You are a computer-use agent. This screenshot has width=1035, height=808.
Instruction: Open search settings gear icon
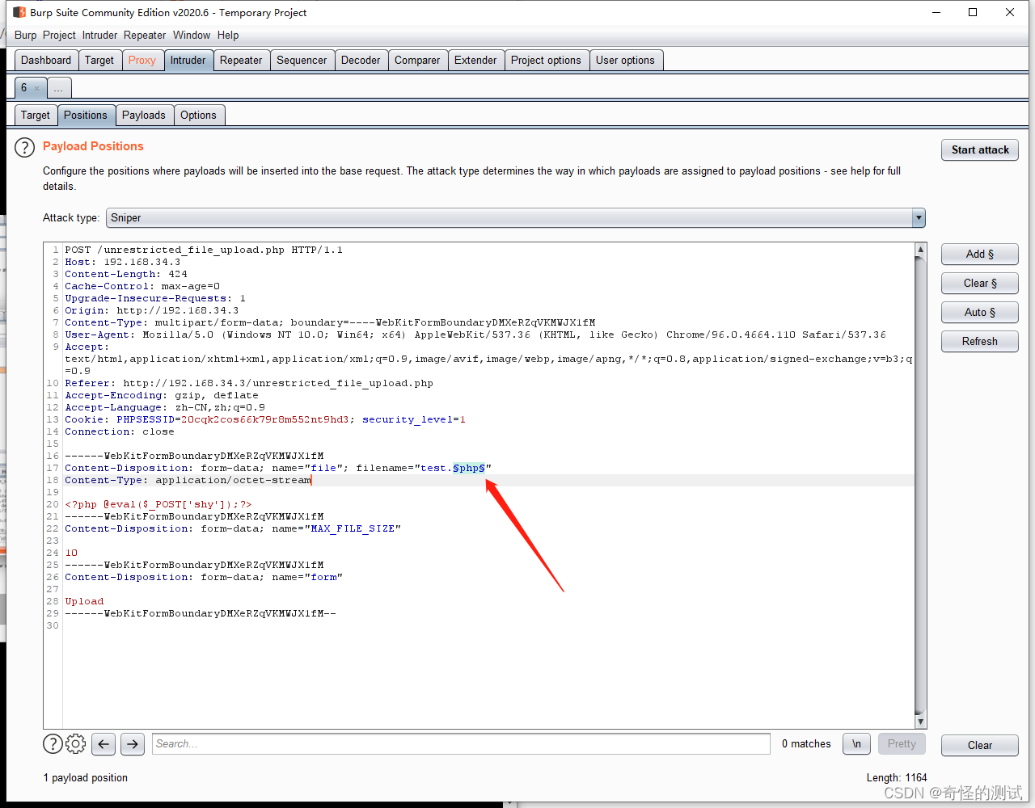tap(76, 743)
